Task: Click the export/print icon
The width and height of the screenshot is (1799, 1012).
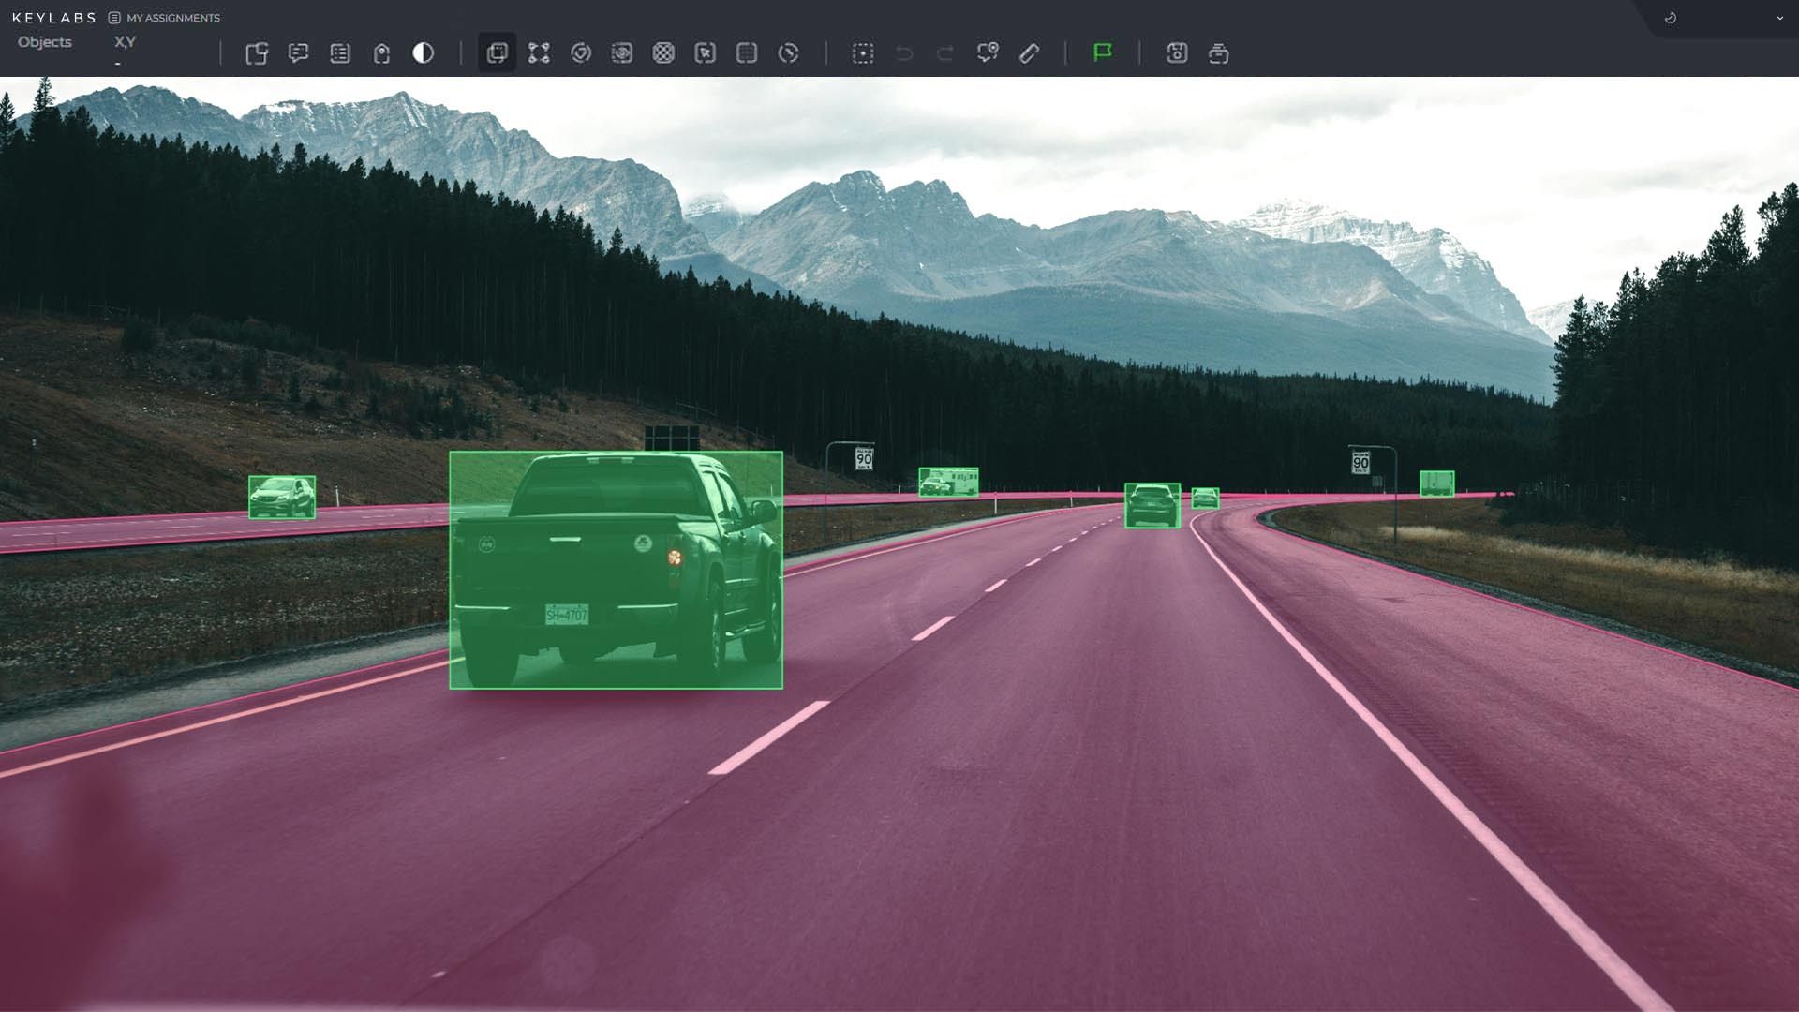Action: (x=1218, y=53)
